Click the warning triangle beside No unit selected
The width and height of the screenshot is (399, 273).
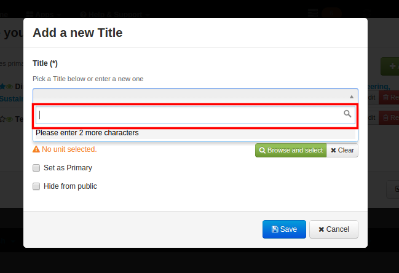click(36, 149)
